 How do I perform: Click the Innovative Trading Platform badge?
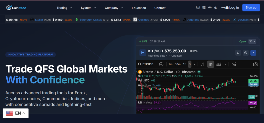(30, 55)
